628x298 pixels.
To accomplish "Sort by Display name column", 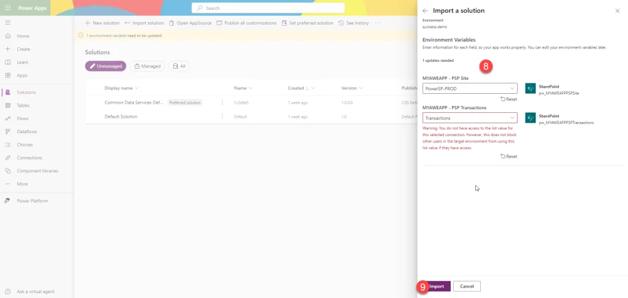I will [121, 88].
